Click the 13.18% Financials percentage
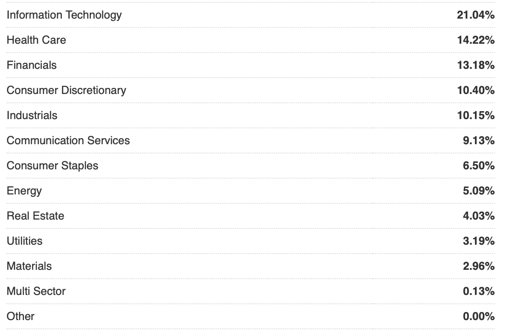The image size is (507, 334). coord(476,65)
